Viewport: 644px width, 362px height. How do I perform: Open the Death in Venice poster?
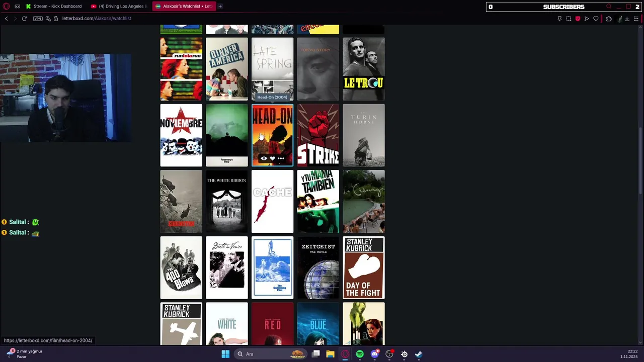(227, 268)
